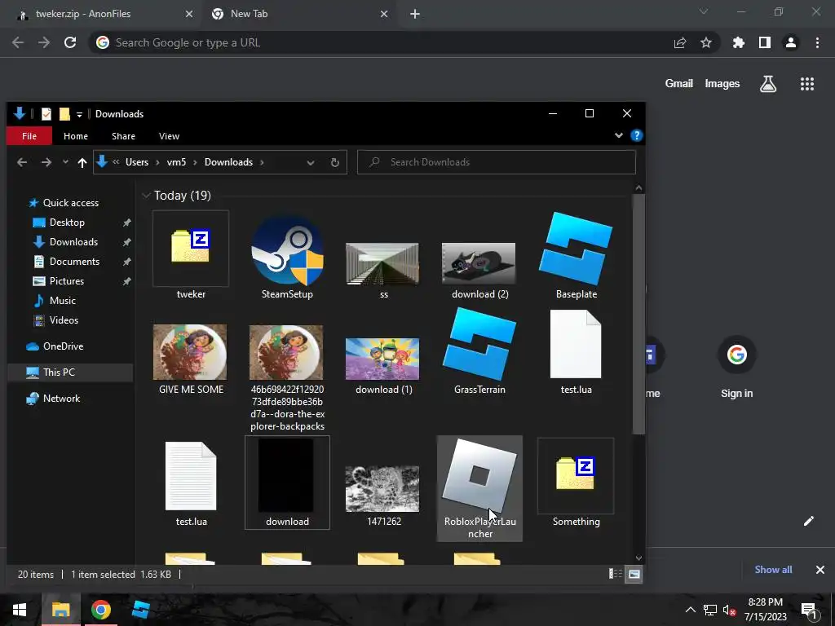The height and width of the screenshot is (626, 835).
Task: Open the Share ribbon tab
Action: point(123,136)
